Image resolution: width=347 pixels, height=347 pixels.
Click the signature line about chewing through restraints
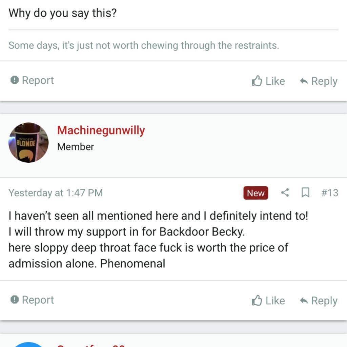point(144,45)
